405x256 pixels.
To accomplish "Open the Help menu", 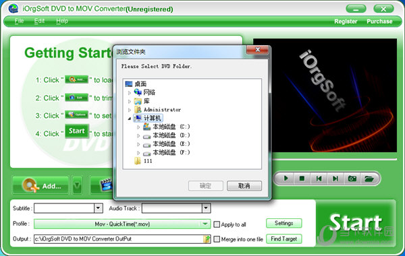I will pos(62,21).
